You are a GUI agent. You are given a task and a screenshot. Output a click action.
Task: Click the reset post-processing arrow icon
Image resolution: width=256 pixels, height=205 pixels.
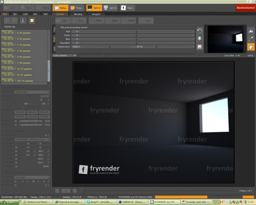click(200, 31)
